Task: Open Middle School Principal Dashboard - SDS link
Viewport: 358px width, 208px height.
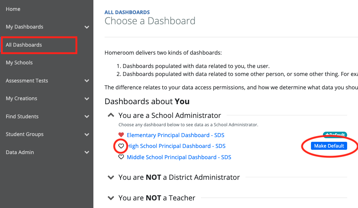Action: pos(179,157)
